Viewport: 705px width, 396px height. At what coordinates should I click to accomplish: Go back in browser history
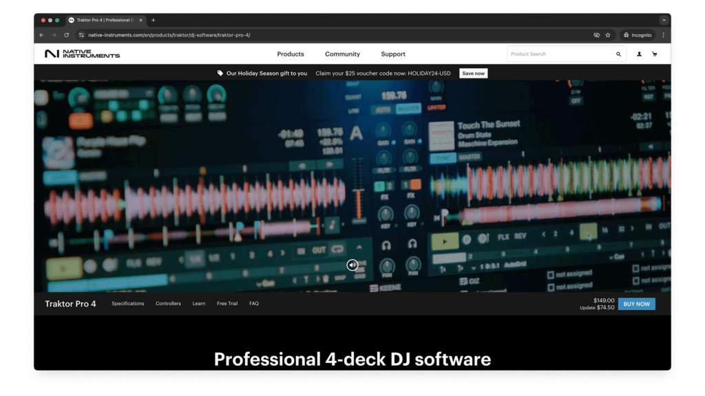[42, 35]
